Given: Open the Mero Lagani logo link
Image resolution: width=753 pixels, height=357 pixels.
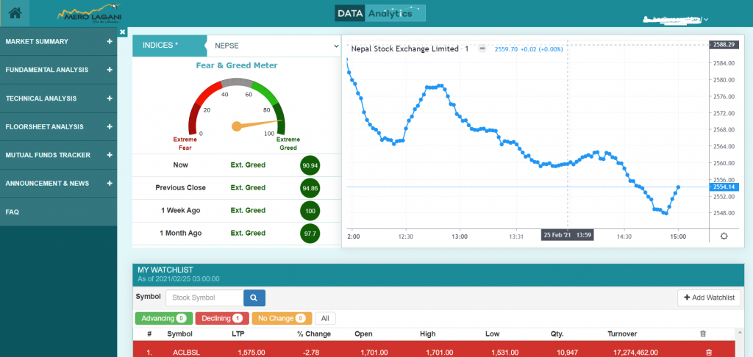Looking at the screenshot, I should coord(90,13).
